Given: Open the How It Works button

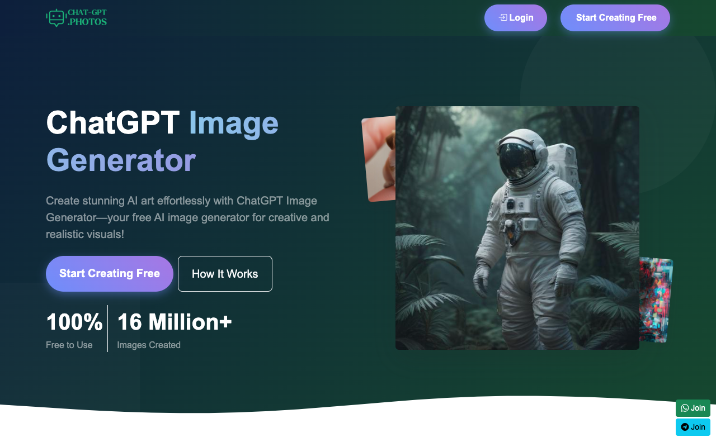Looking at the screenshot, I should coord(225,274).
